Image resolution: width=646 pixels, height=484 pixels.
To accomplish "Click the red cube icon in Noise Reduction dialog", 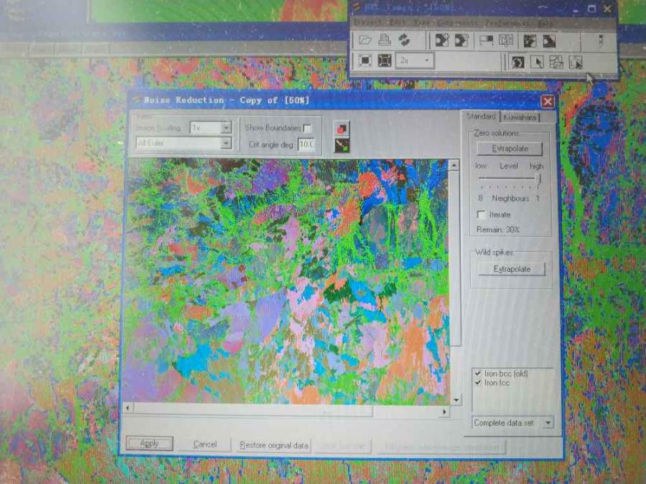I will (x=342, y=128).
